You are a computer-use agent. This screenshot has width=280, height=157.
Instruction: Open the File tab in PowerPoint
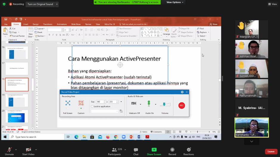pos(6,24)
